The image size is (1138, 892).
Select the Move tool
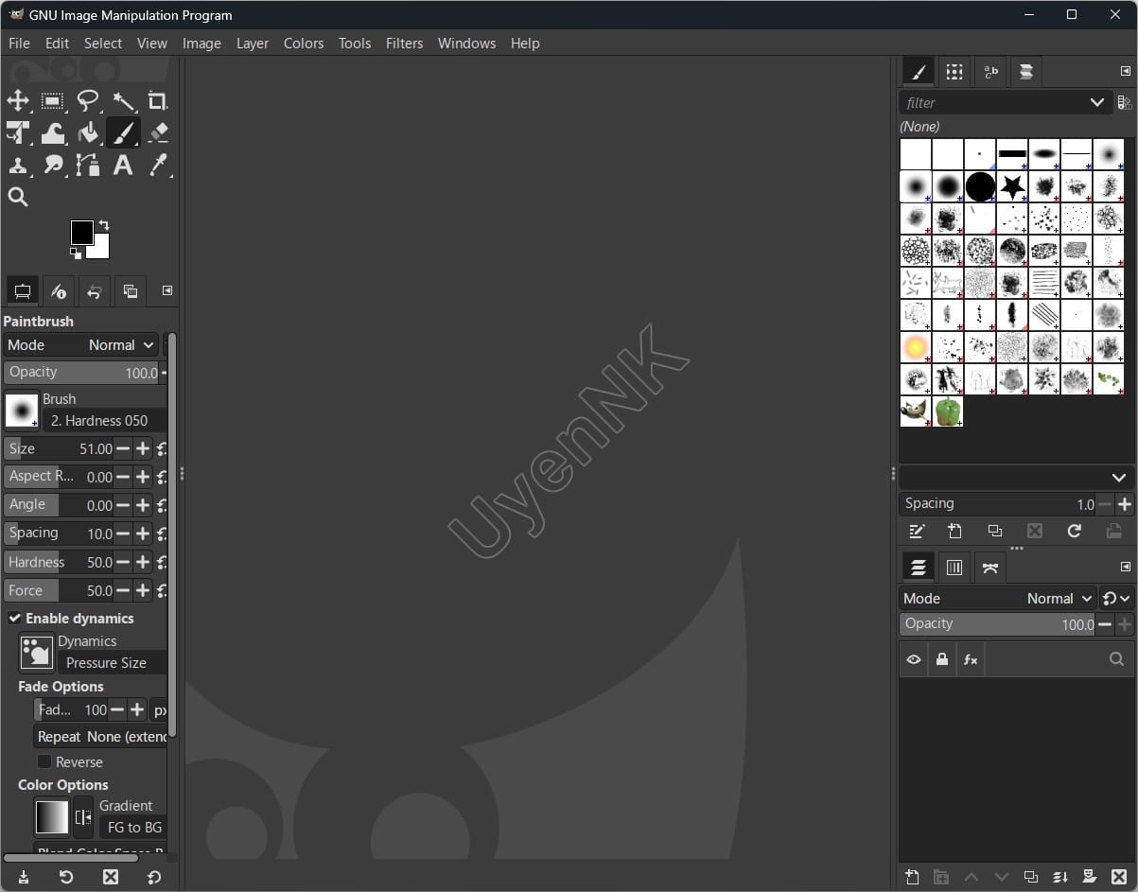click(x=18, y=101)
